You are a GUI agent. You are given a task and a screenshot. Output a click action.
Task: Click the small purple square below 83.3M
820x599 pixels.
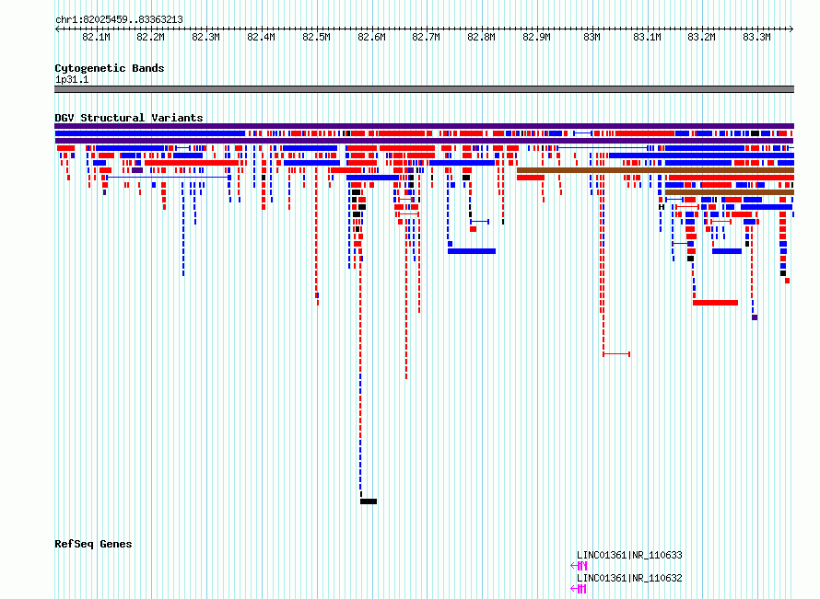(x=755, y=317)
